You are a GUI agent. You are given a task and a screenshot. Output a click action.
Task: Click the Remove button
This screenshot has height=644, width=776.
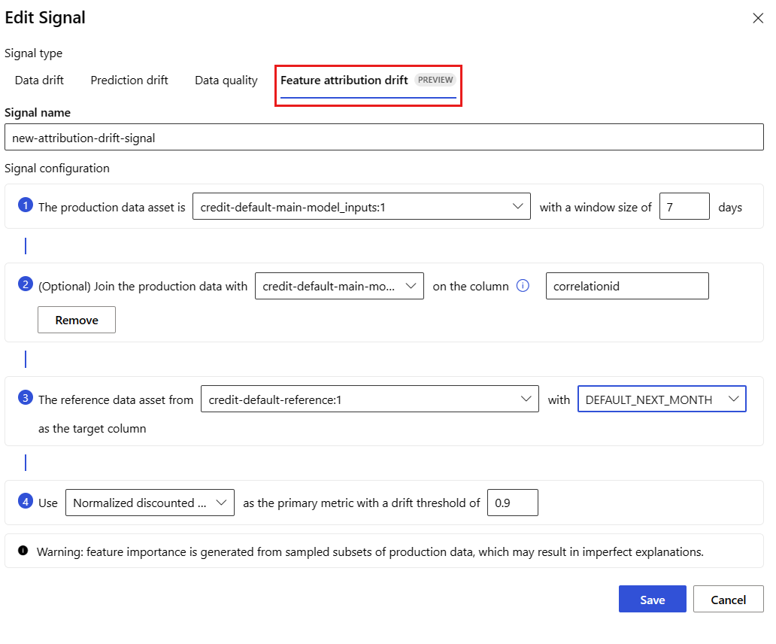(x=77, y=320)
